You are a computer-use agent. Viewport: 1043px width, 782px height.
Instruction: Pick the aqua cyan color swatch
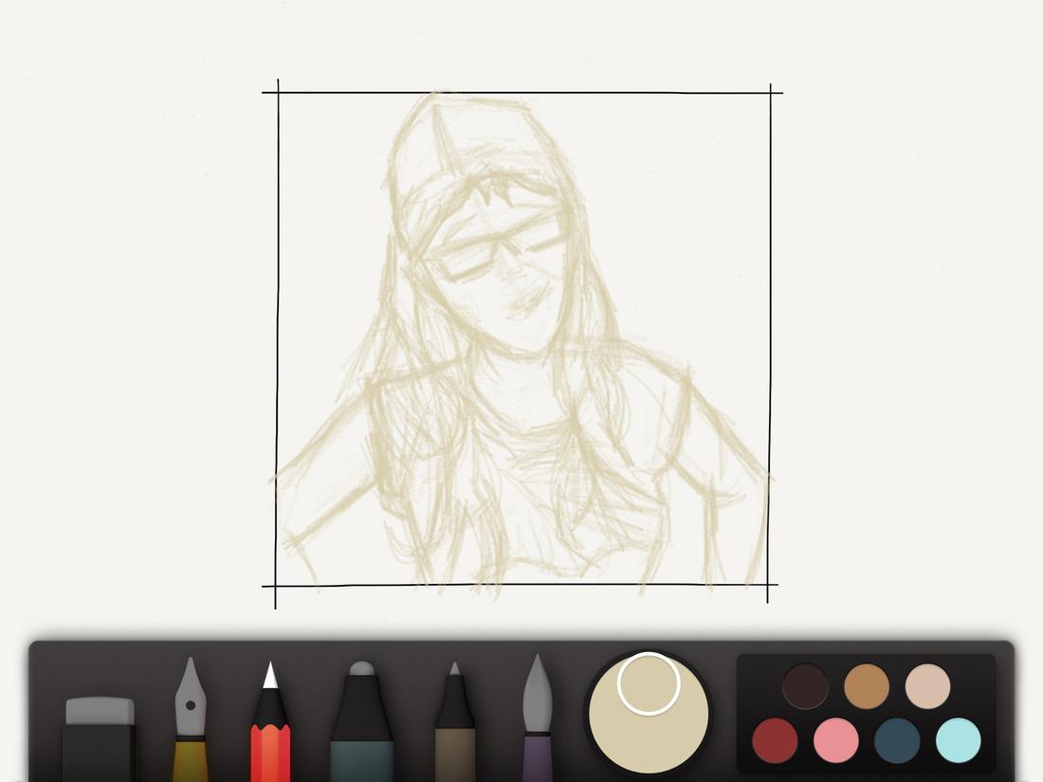pos(958,737)
